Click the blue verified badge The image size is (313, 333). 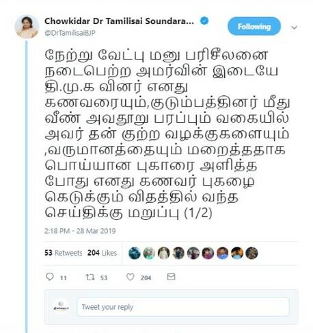pos(204,21)
